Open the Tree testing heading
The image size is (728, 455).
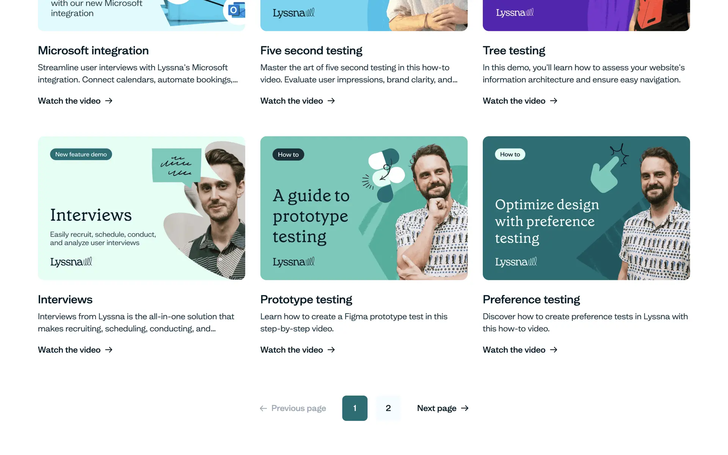514,50
